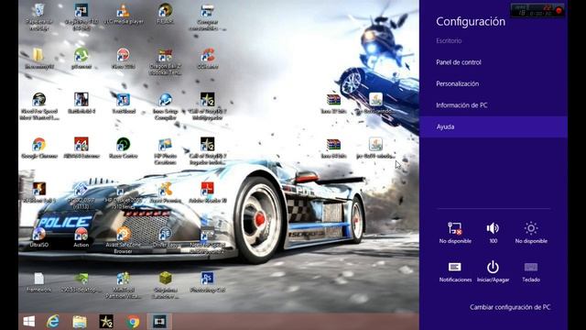Select the Battlefield 4 desktop shortcut
Screen dimensions: 586x330
pyautogui.click(x=81, y=104)
